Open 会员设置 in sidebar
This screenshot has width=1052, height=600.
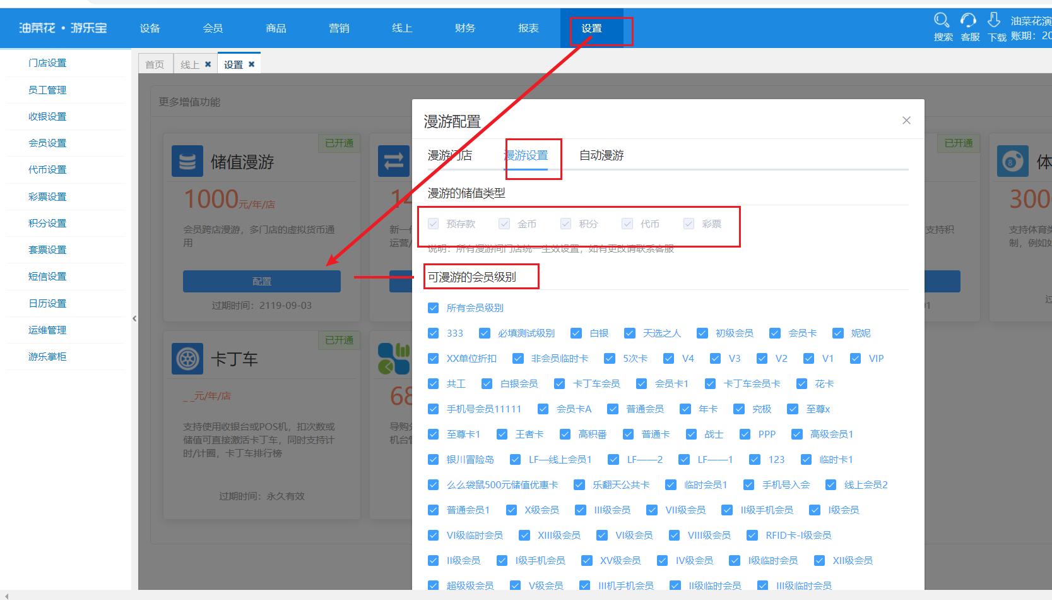pos(47,143)
